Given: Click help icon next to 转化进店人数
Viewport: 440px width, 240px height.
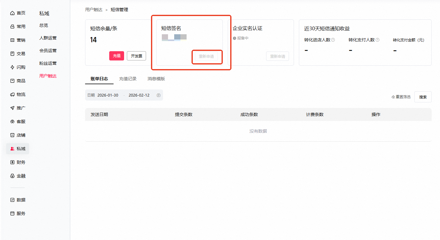Looking at the screenshot, I should (333, 40).
